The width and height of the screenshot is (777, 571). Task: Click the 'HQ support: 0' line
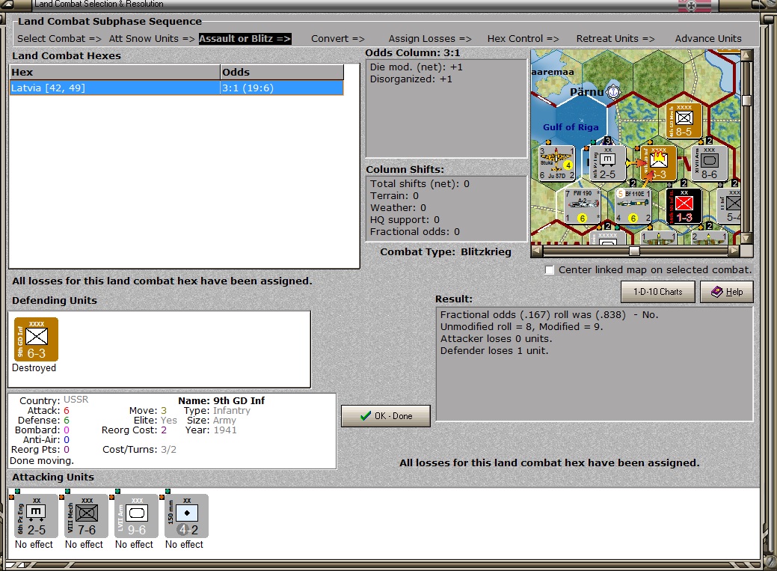pyautogui.click(x=405, y=220)
